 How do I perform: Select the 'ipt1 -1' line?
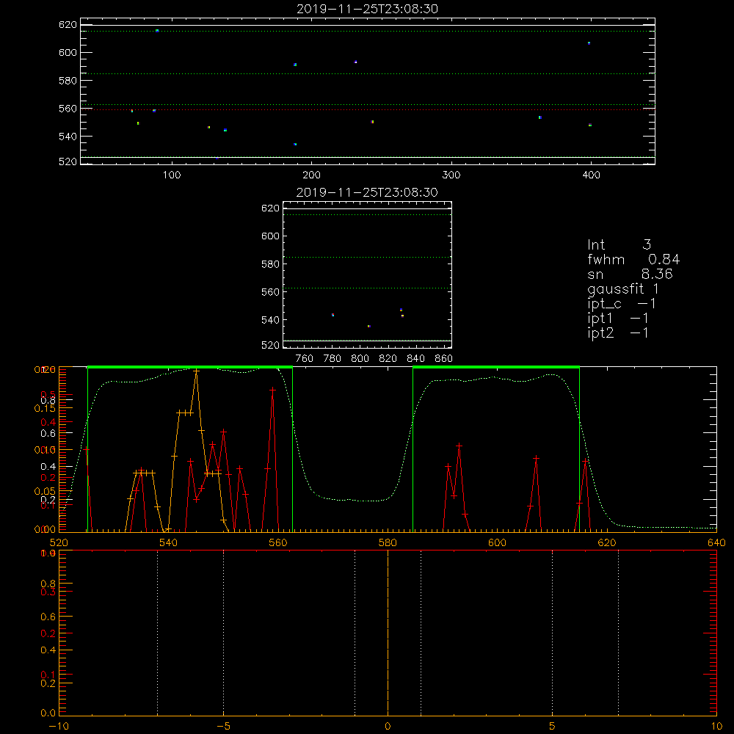point(618,319)
